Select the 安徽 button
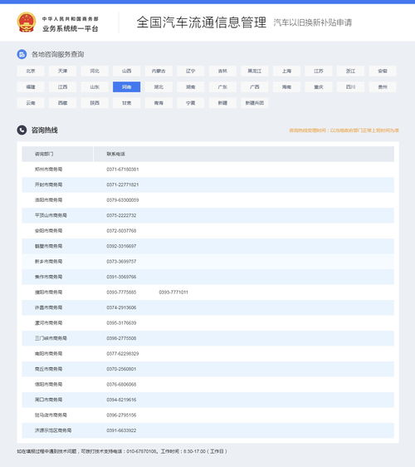 [383, 71]
